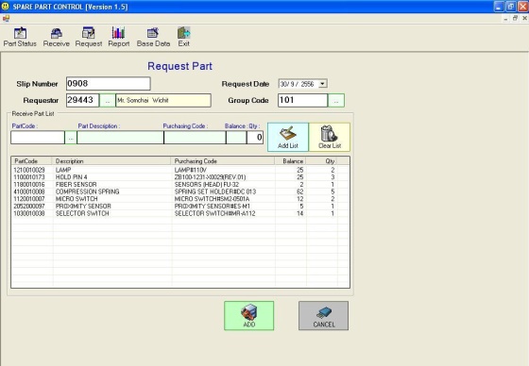The width and height of the screenshot is (529, 366).
Task: Select the HOLD PIN 4 row
Action: pyautogui.click(x=180, y=177)
